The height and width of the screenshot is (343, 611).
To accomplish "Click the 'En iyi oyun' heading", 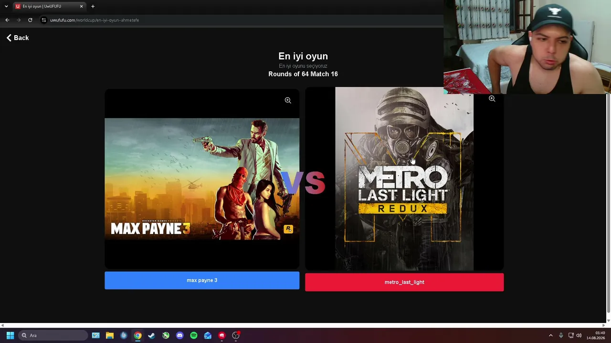I will point(303,56).
